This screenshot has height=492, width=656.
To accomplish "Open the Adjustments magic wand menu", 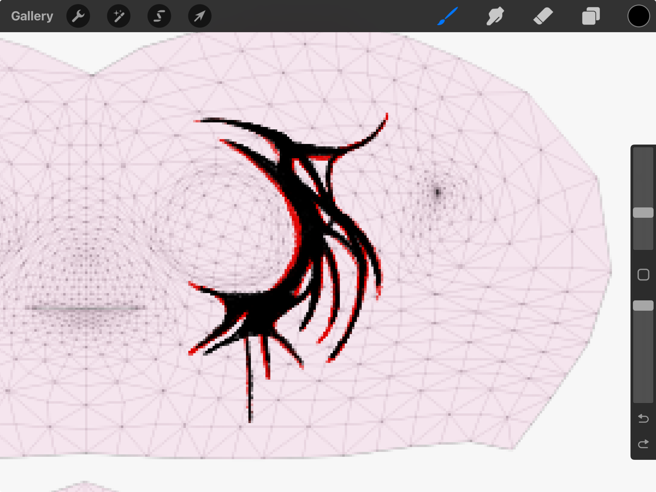I will [x=119, y=16].
